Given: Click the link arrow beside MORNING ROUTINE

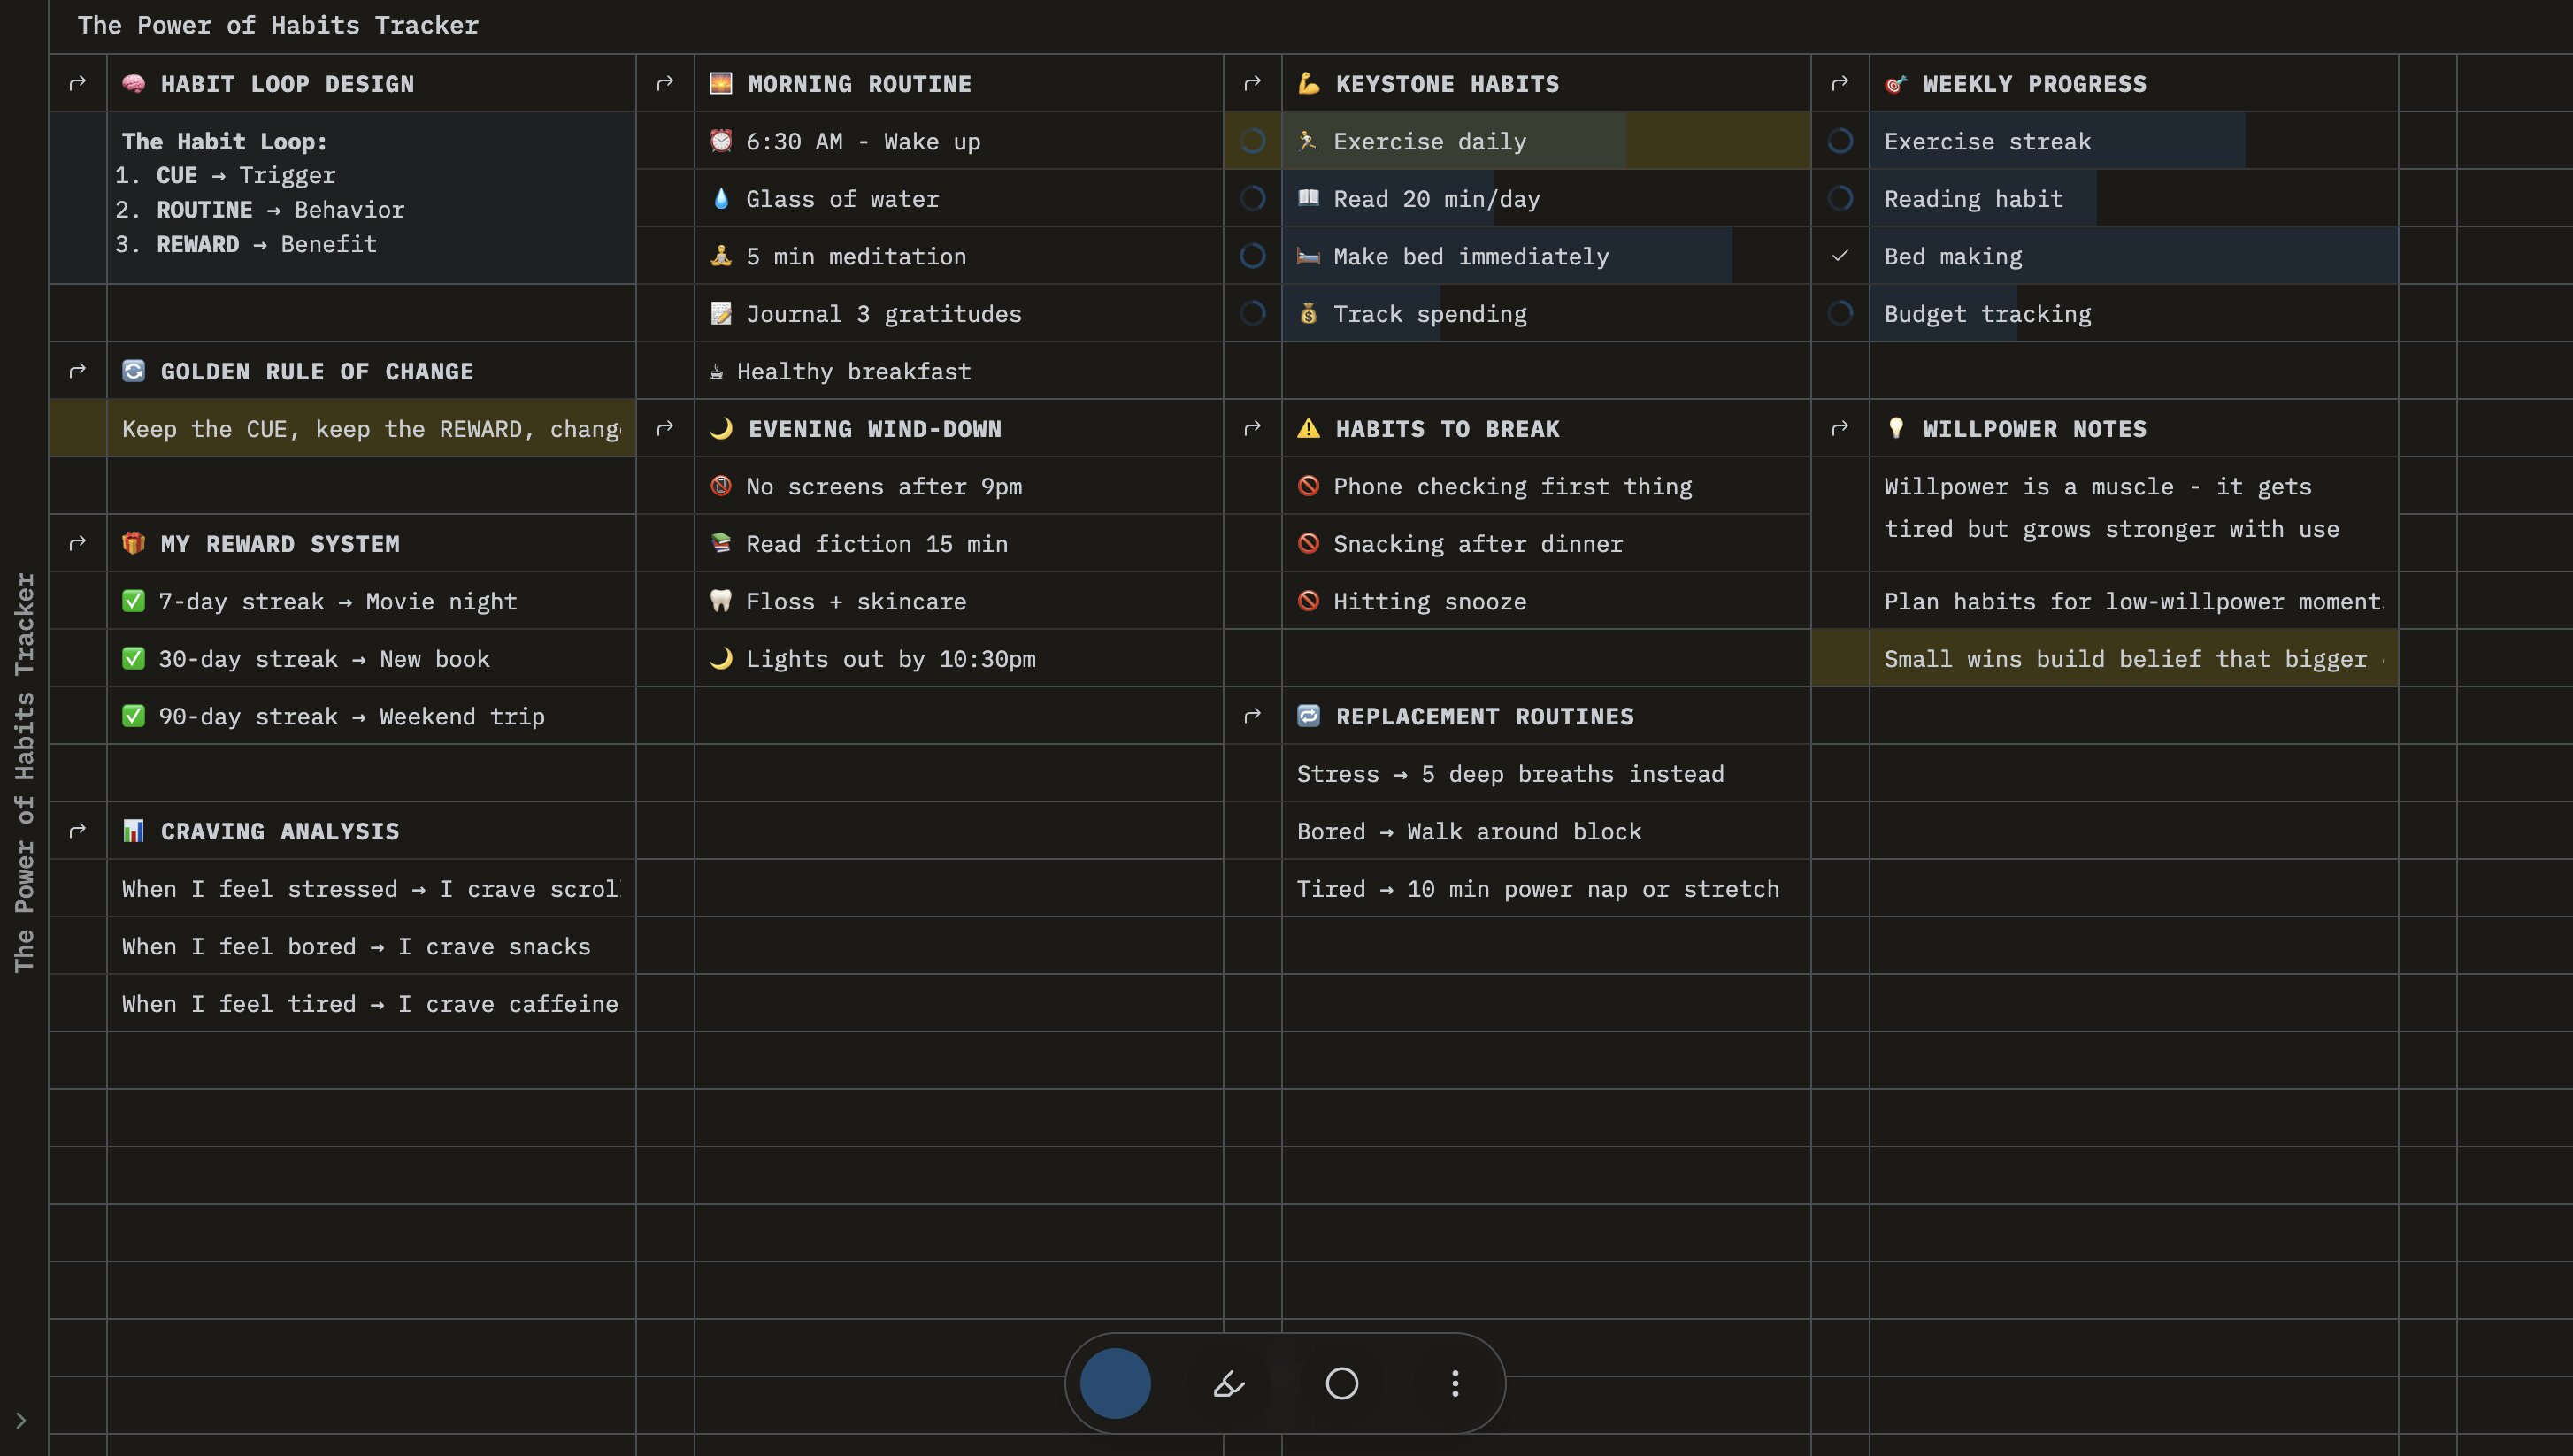Looking at the screenshot, I should [x=666, y=83].
